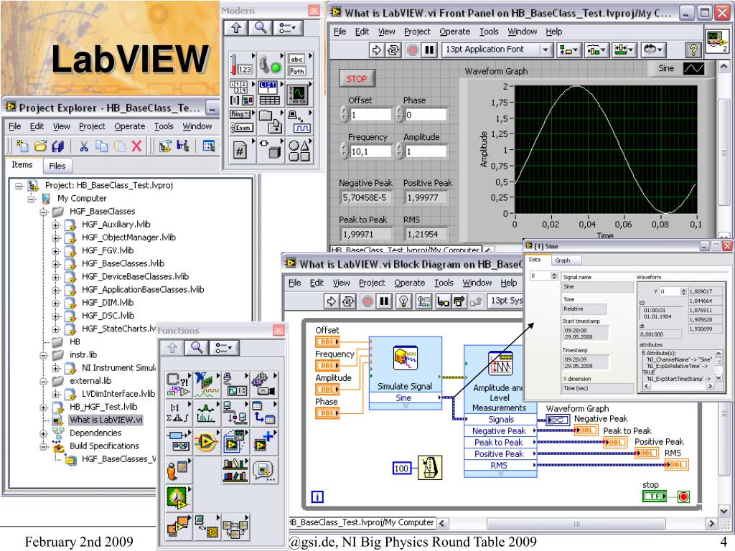The height and width of the screenshot is (551, 735).
Task: Select Graph controls in Modern palette
Action: 299,93
